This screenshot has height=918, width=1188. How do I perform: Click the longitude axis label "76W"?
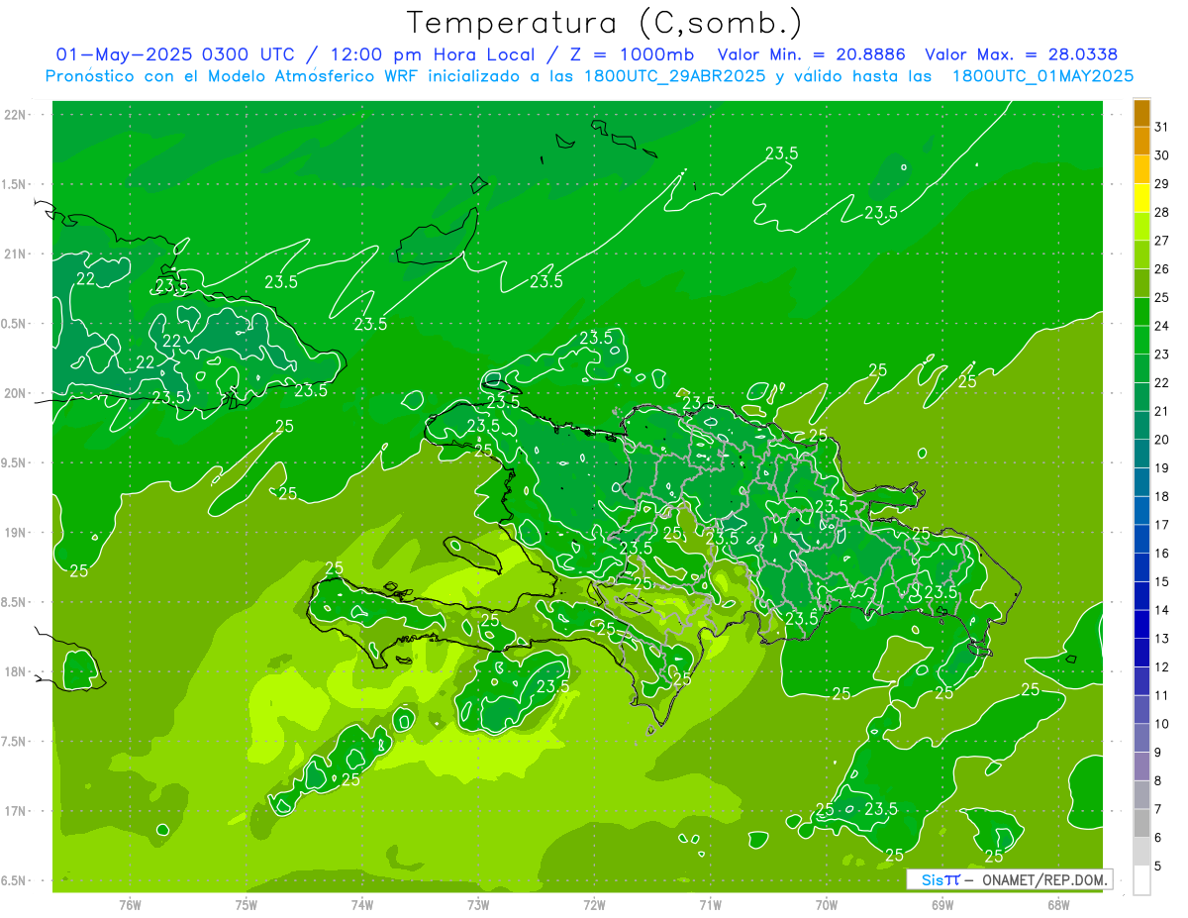point(130,905)
